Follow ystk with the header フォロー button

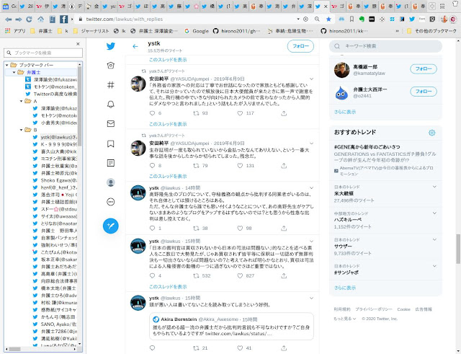pyautogui.click(x=300, y=46)
